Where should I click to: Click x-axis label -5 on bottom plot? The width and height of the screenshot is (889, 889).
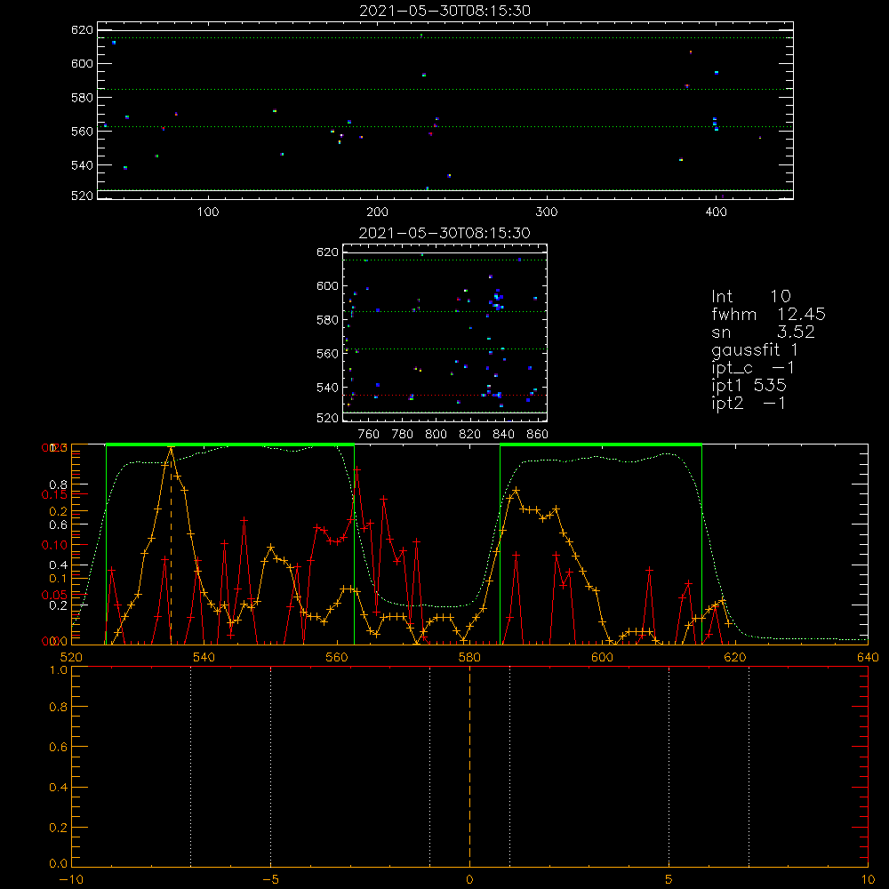(271, 880)
